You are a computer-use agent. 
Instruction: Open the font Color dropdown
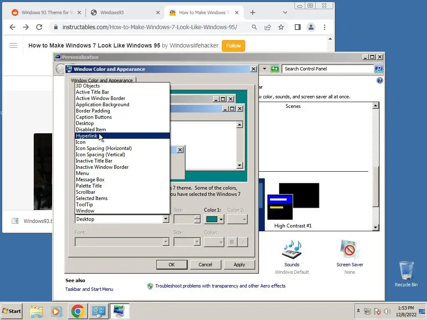click(x=214, y=242)
